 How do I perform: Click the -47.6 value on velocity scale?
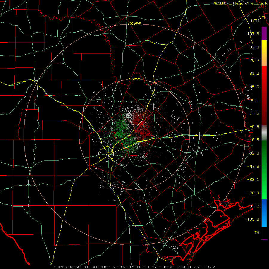point(253,166)
